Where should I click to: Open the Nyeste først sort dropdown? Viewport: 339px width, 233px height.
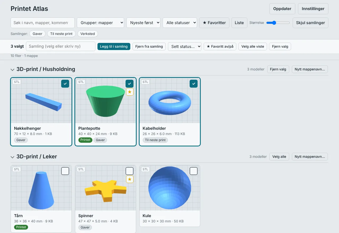[x=143, y=23]
